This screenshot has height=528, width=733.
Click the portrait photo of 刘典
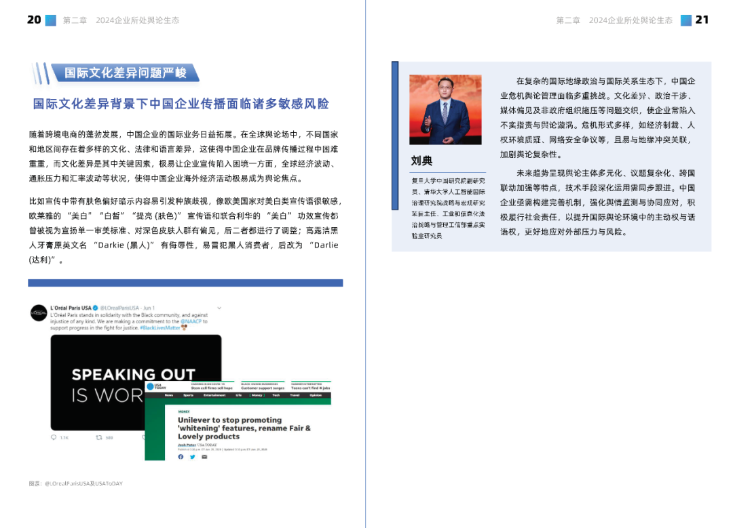pyautogui.click(x=445, y=110)
